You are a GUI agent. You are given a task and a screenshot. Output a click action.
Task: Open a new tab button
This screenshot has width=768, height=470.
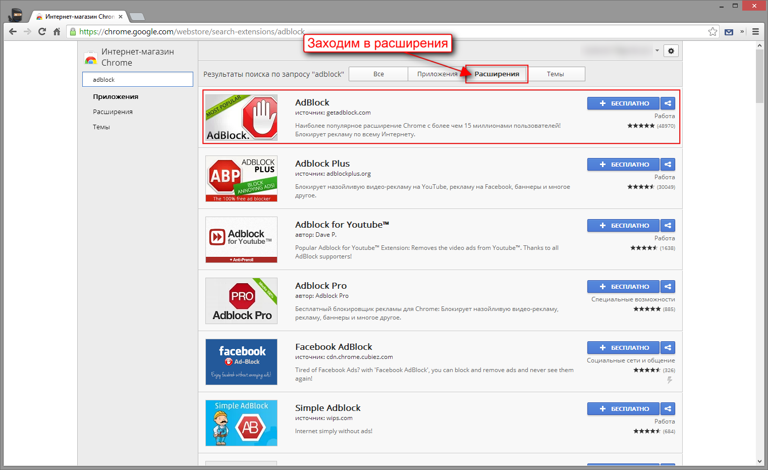pyautogui.click(x=137, y=17)
